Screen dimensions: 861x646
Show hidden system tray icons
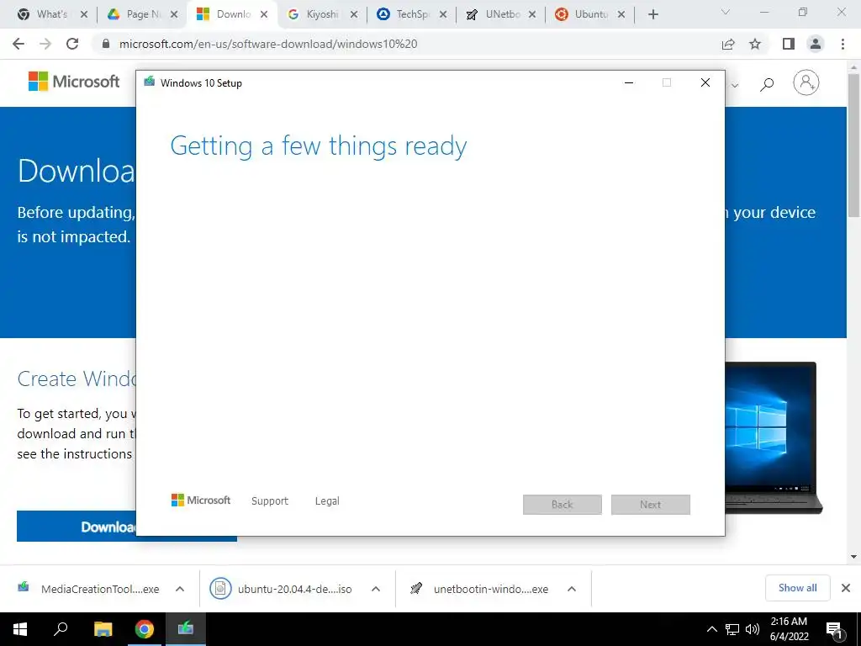point(711,629)
